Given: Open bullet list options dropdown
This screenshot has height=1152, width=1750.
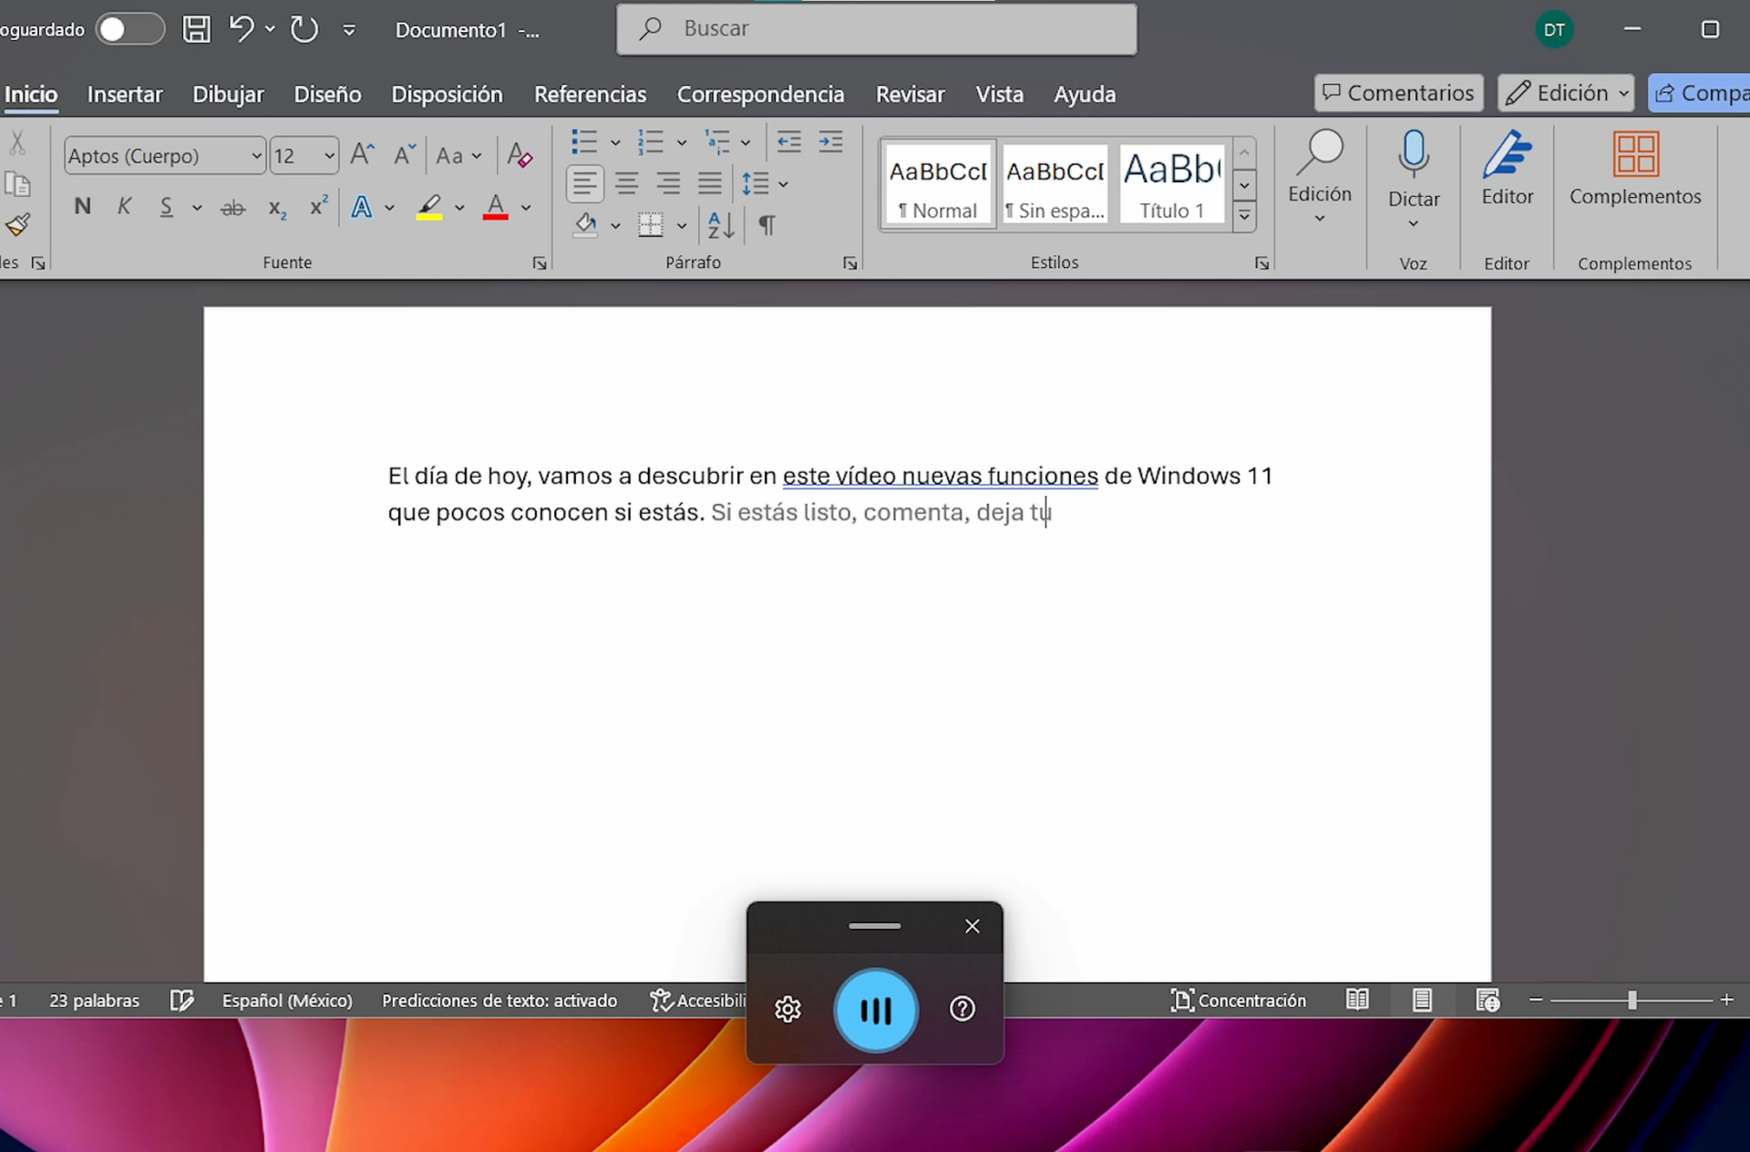Looking at the screenshot, I should [x=615, y=142].
